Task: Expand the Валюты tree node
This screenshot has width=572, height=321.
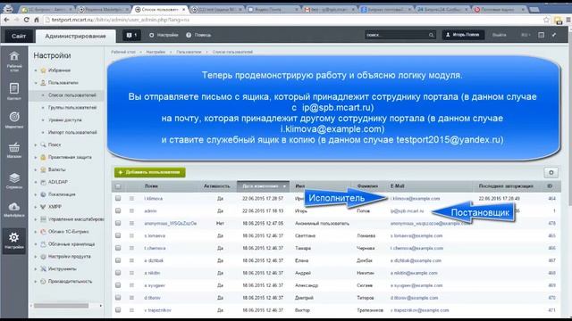Action: (36, 169)
